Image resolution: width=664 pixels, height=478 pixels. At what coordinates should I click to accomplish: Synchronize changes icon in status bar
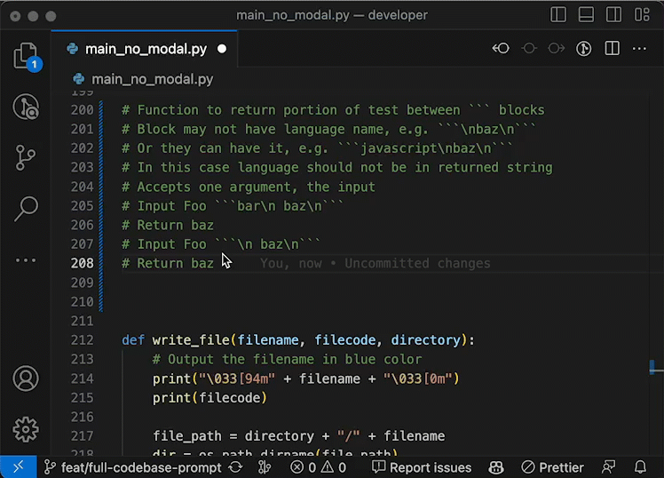[x=235, y=467]
